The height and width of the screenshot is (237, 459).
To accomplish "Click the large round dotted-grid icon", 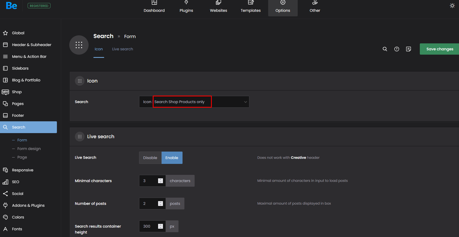I will point(79,45).
